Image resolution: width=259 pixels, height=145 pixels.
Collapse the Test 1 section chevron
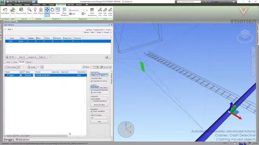(x=5, y=29)
